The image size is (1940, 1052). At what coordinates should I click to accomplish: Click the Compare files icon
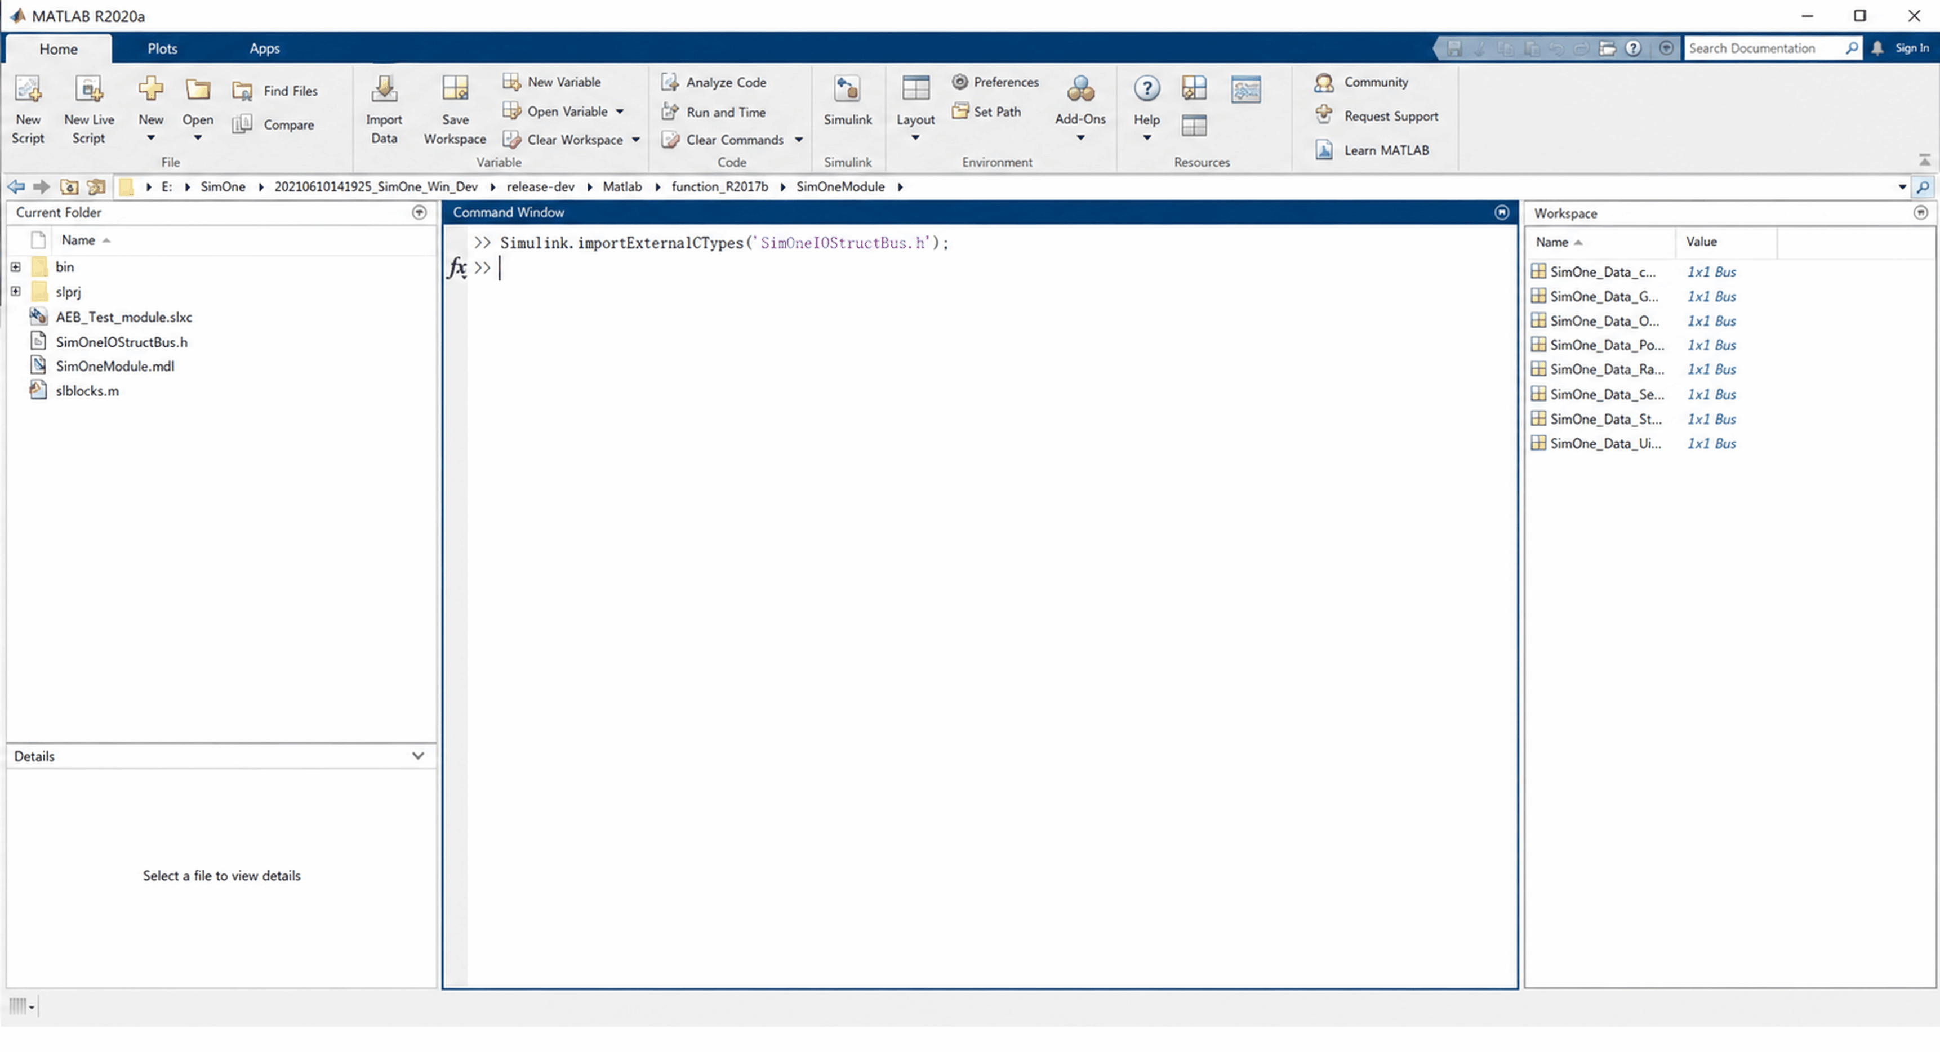242,124
